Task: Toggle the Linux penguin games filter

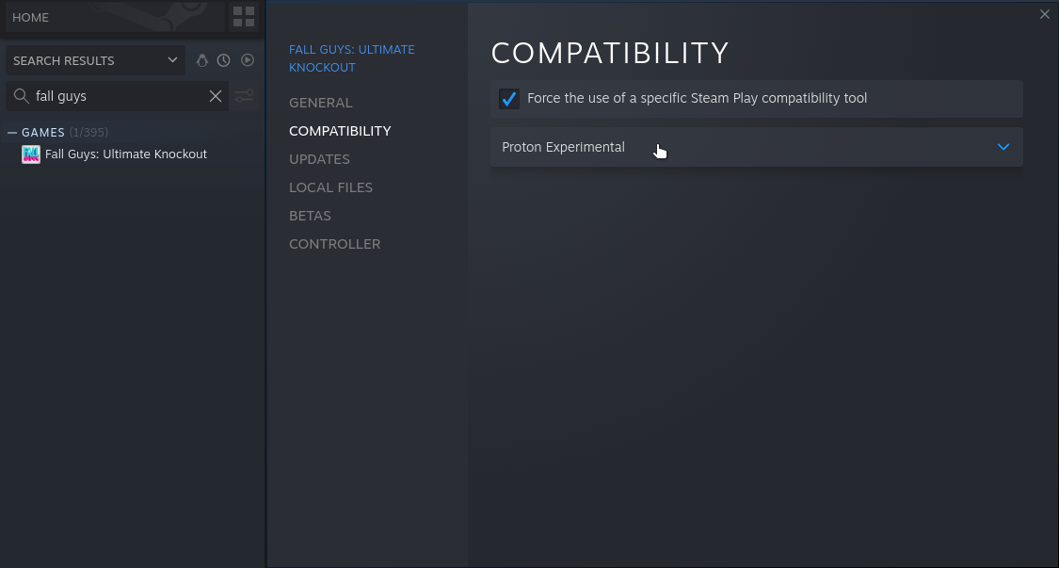Action: (x=201, y=60)
